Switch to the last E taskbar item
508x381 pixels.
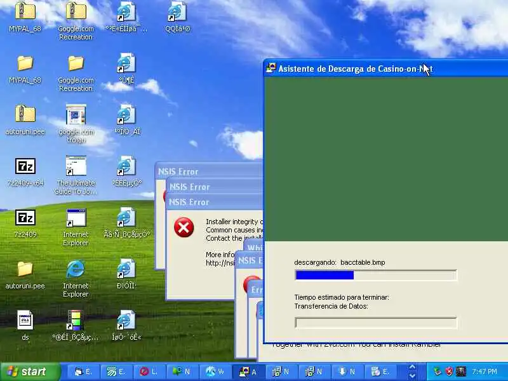click(381, 371)
